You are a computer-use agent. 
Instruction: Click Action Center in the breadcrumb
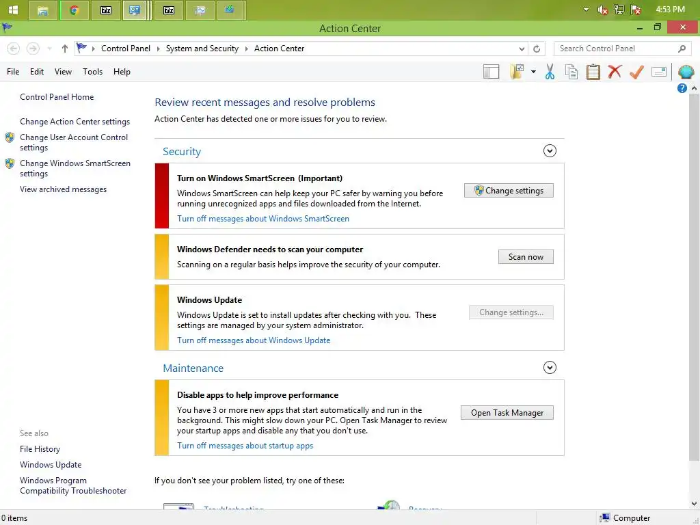click(279, 49)
